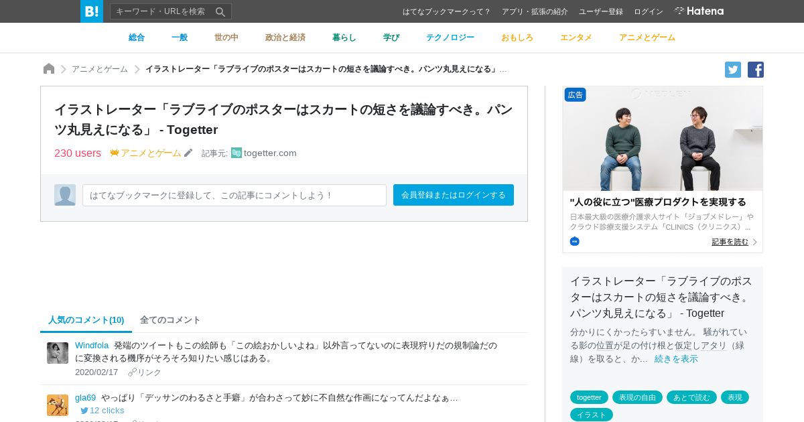Select the 総合 category tab

pyautogui.click(x=137, y=38)
